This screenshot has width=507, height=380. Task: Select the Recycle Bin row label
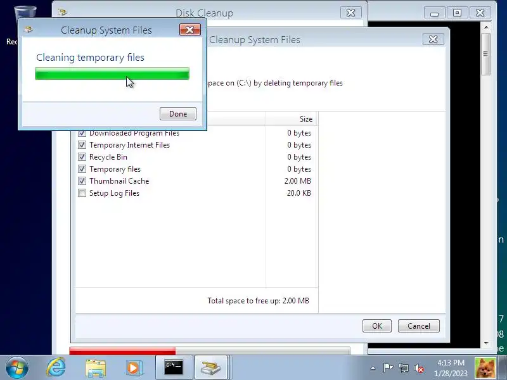[108, 156]
